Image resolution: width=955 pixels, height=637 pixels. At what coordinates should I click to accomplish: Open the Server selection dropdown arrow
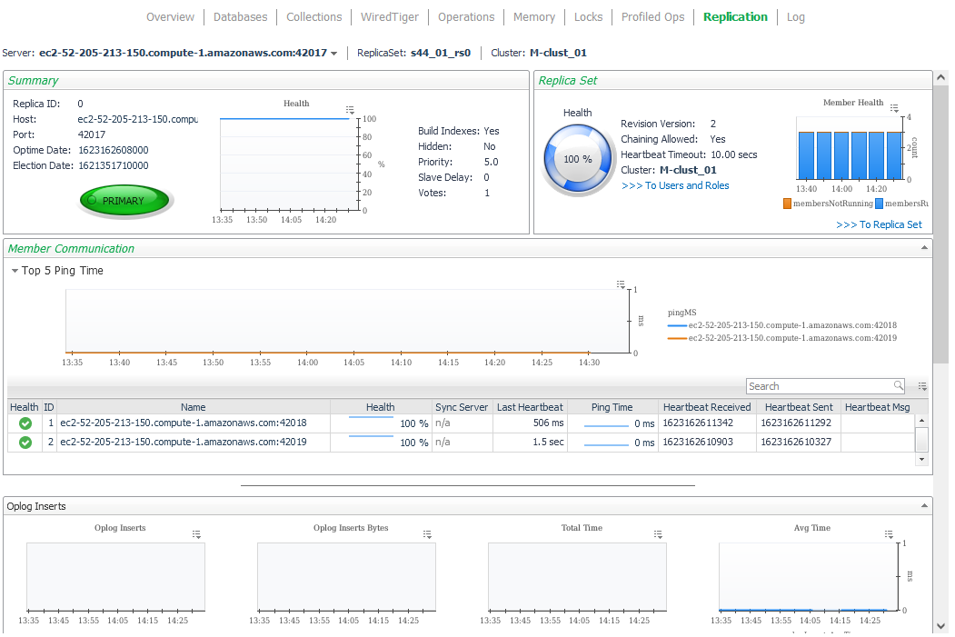(334, 54)
